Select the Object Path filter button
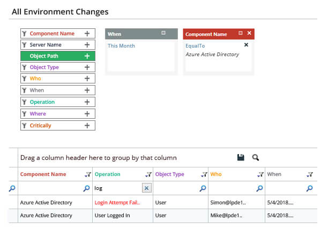This screenshot has height=230, width=328. click(x=58, y=56)
